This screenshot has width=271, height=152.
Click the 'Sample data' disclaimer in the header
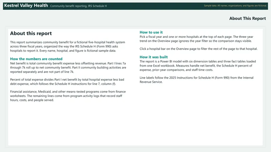pos(235,6)
